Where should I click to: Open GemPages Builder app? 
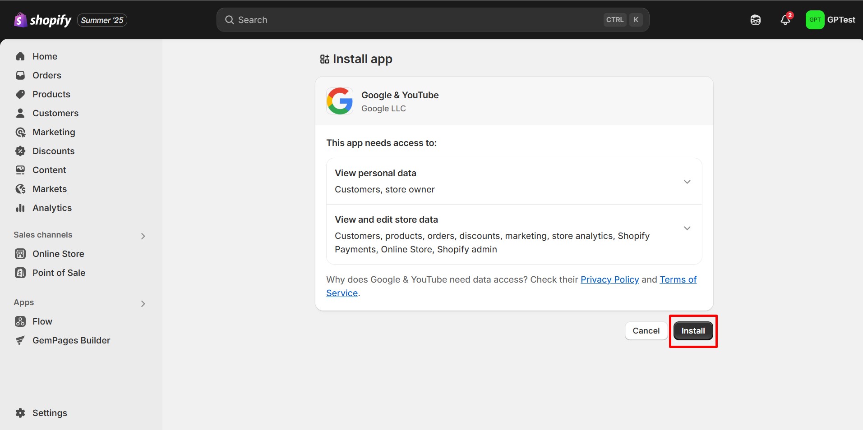click(x=71, y=340)
